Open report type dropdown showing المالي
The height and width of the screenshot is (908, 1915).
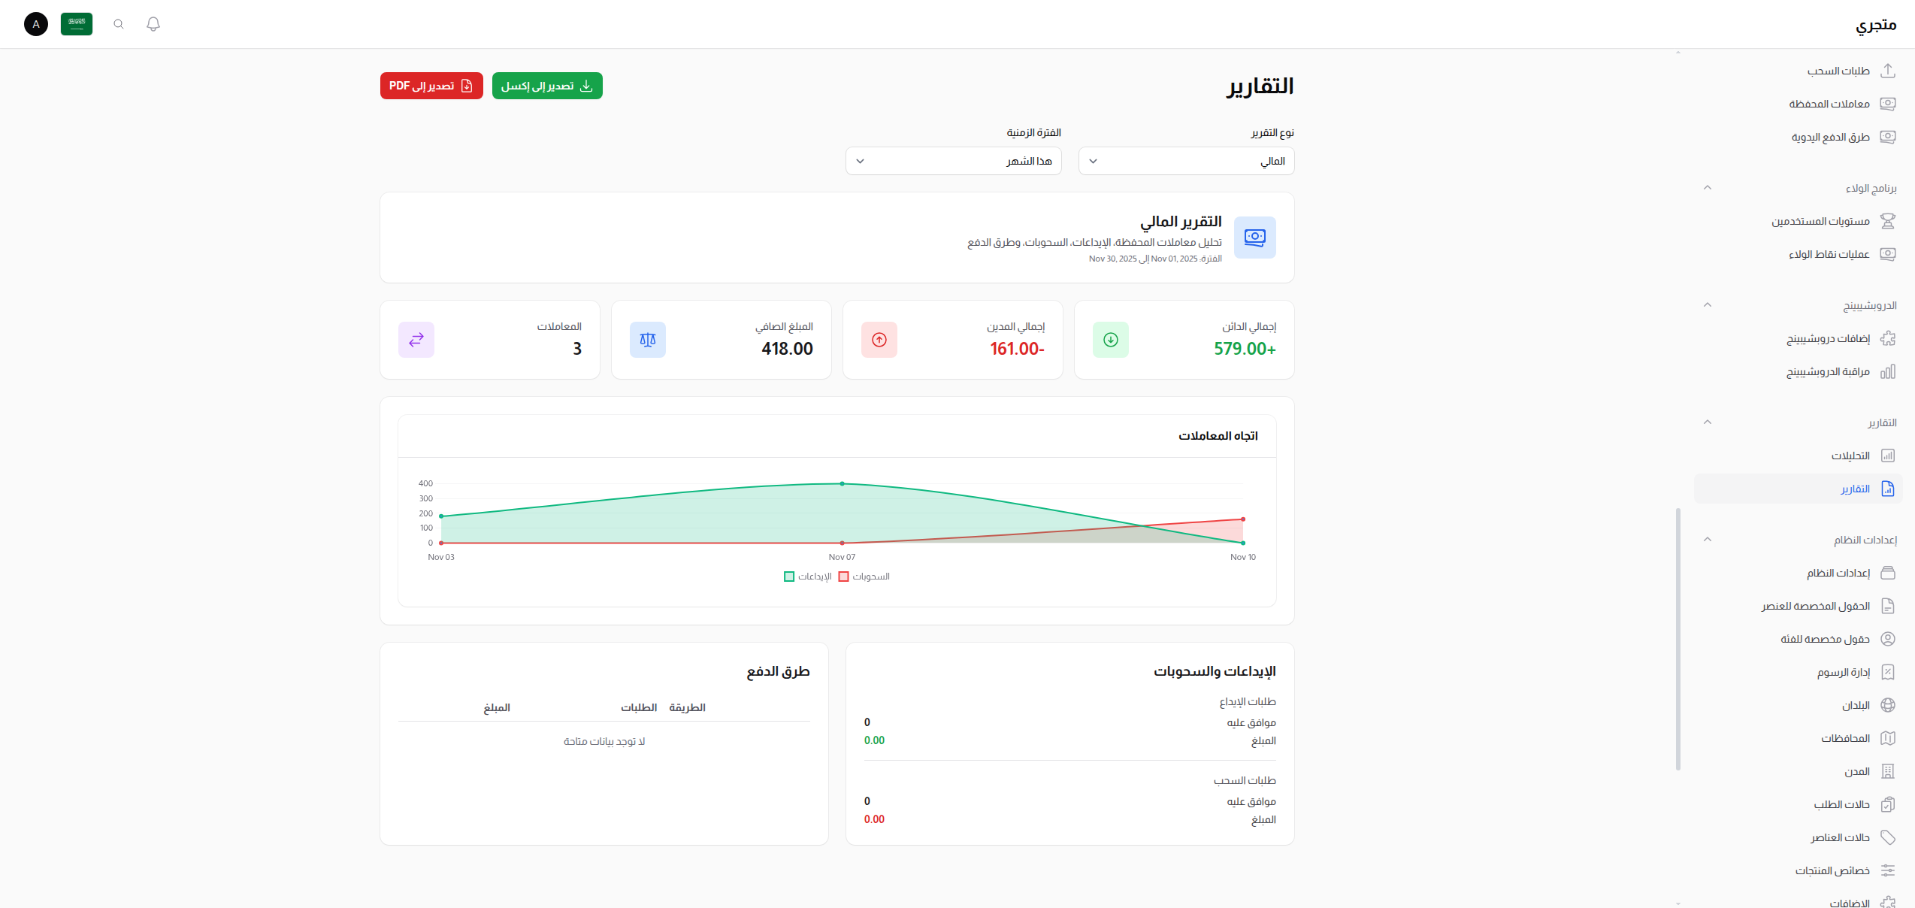click(1186, 161)
